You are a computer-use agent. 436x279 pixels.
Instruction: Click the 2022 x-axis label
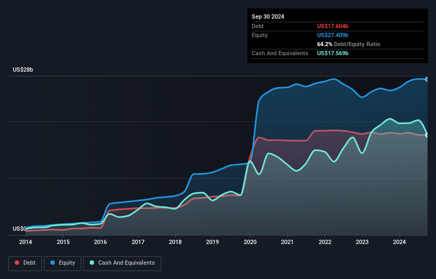tap(325, 242)
